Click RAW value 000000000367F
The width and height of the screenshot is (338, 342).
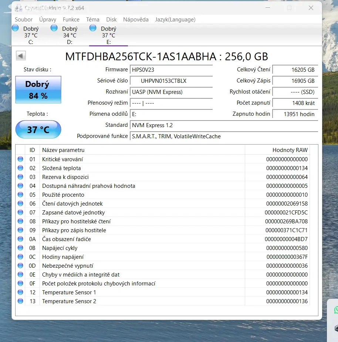[x=287, y=257]
